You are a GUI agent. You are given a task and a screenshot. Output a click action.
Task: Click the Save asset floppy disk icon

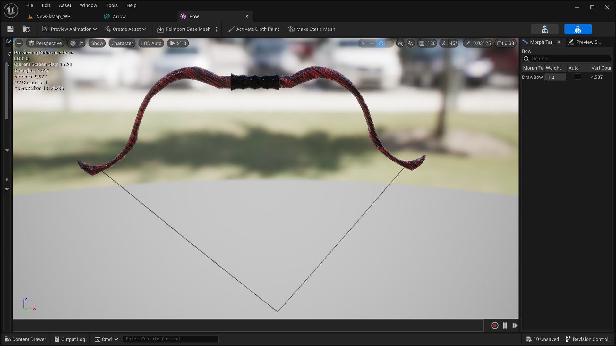click(10, 29)
